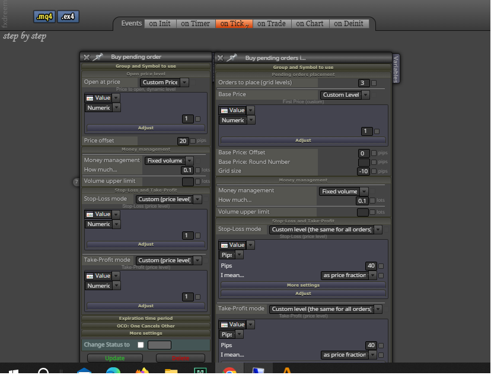
Task: Switch to the on Timer event tab
Action: 196,24
